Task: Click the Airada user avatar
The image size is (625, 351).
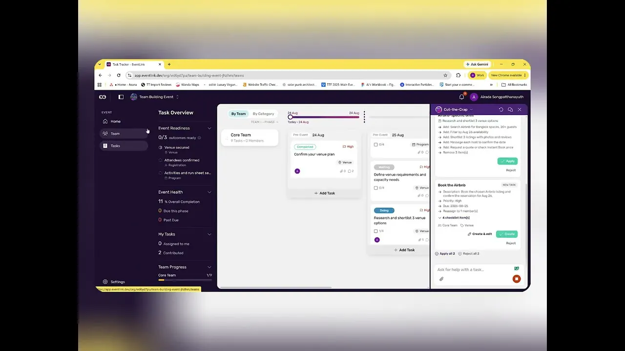Action: [473, 97]
